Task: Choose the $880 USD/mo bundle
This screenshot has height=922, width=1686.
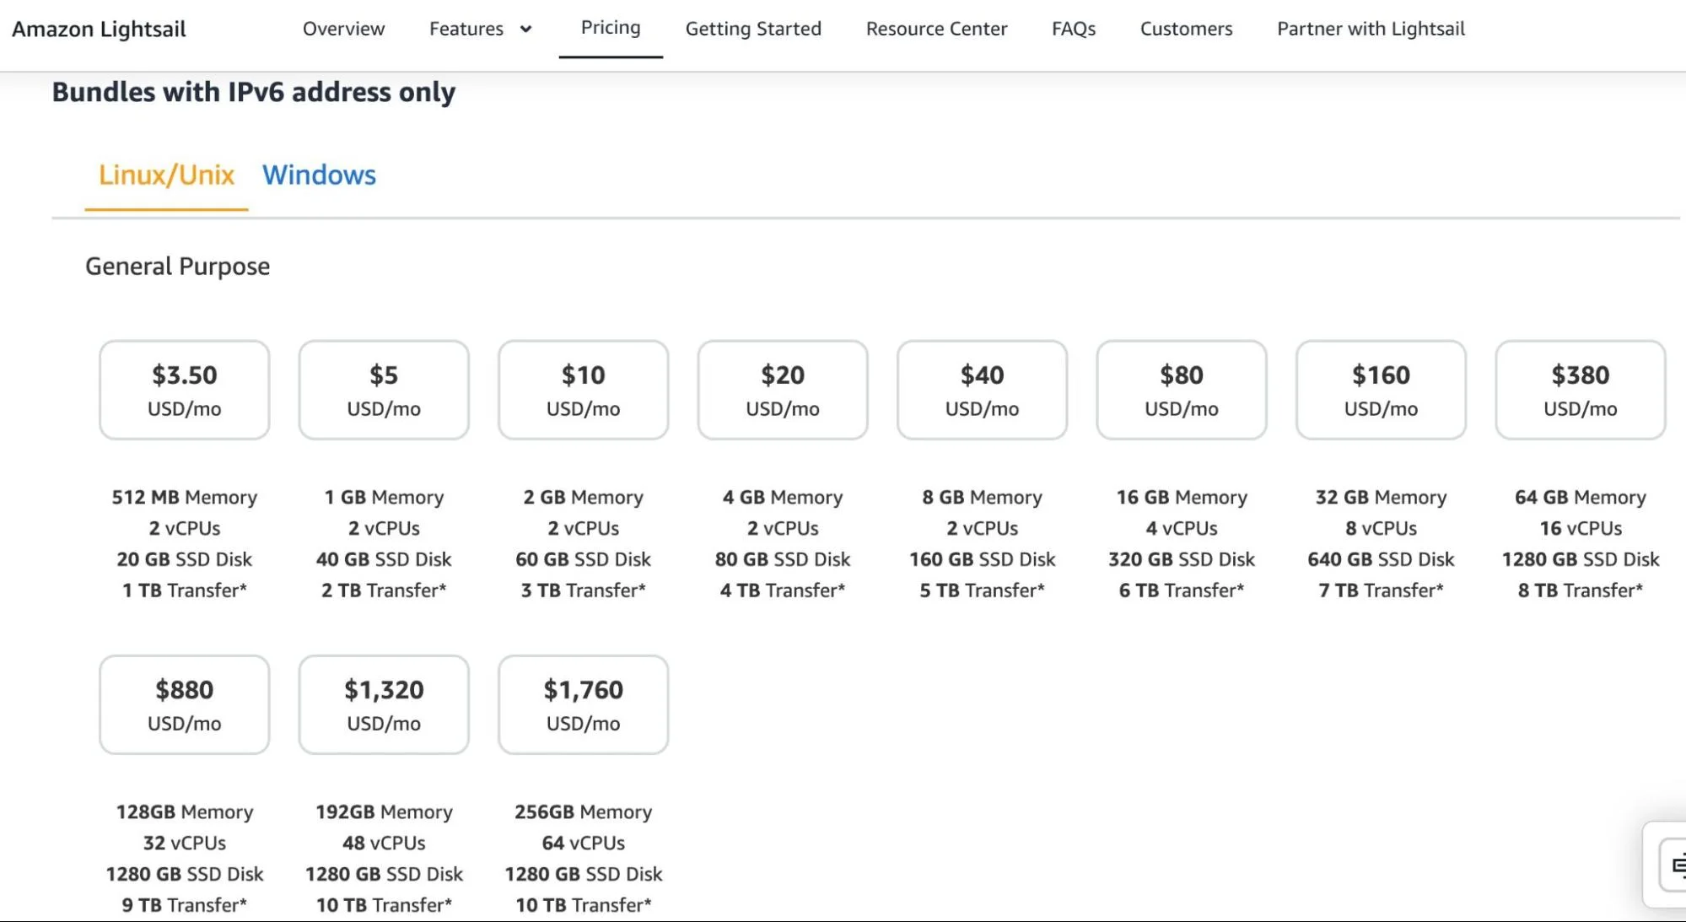Action: pos(184,704)
